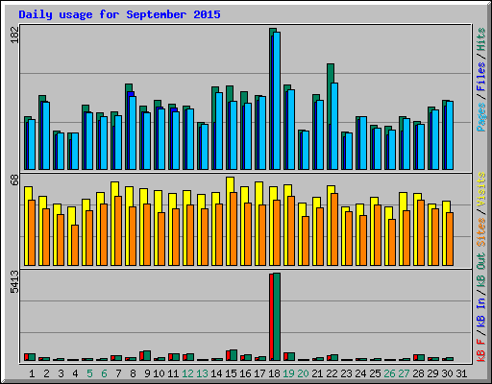Screen dimensions: 492x384
Task: Click green day 26 label
Action: point(389,373)
